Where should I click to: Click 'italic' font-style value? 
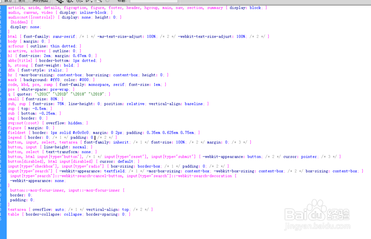tap(55, 70)
